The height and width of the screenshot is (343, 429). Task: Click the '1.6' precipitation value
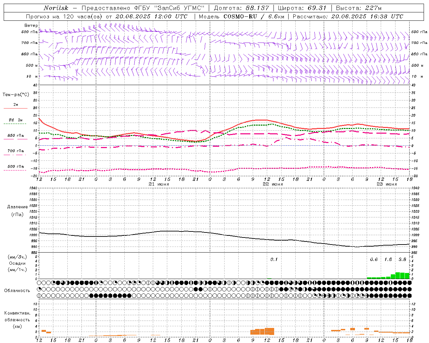click(x=388, y=260)
